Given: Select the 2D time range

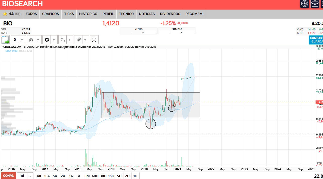Looking at the screenshot, I should tap(127, 176).
